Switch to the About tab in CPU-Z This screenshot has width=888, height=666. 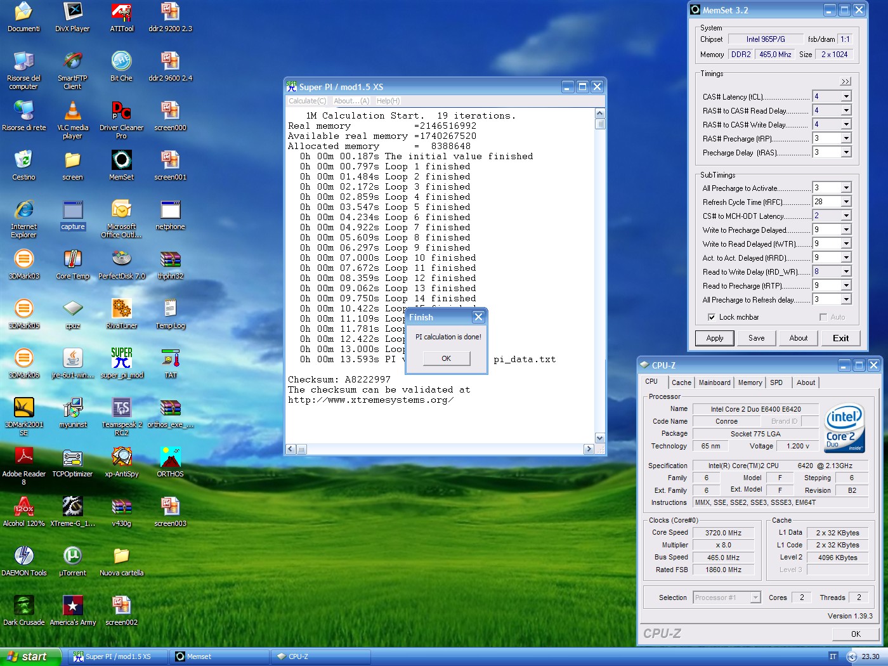coord(806,382)
